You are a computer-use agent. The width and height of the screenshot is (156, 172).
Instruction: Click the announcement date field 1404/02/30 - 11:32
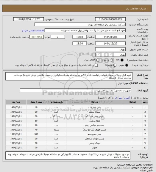(x=29, y=19)
